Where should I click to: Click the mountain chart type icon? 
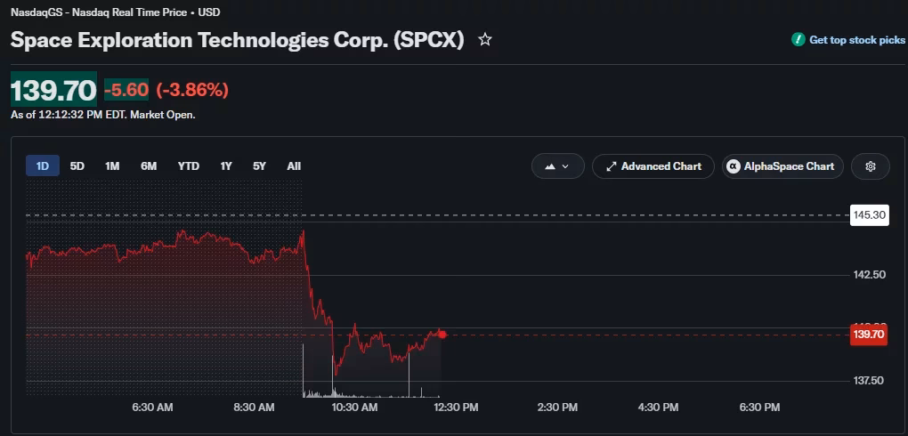(550, 166)
